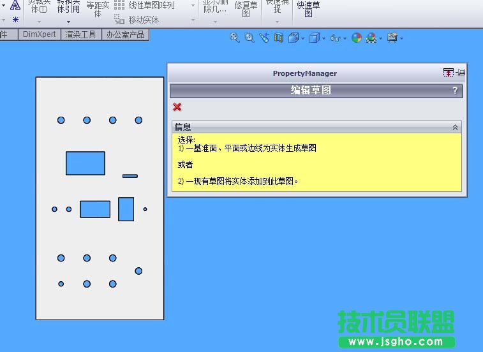Click the Section View icon
This screenshot has width=483, height=352.
point(279,38)
